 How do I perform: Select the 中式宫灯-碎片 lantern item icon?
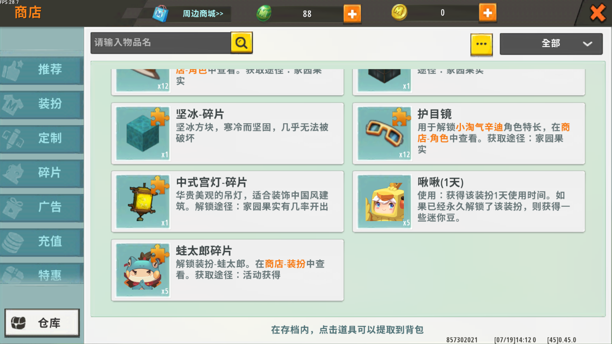(x=143, y=201)
